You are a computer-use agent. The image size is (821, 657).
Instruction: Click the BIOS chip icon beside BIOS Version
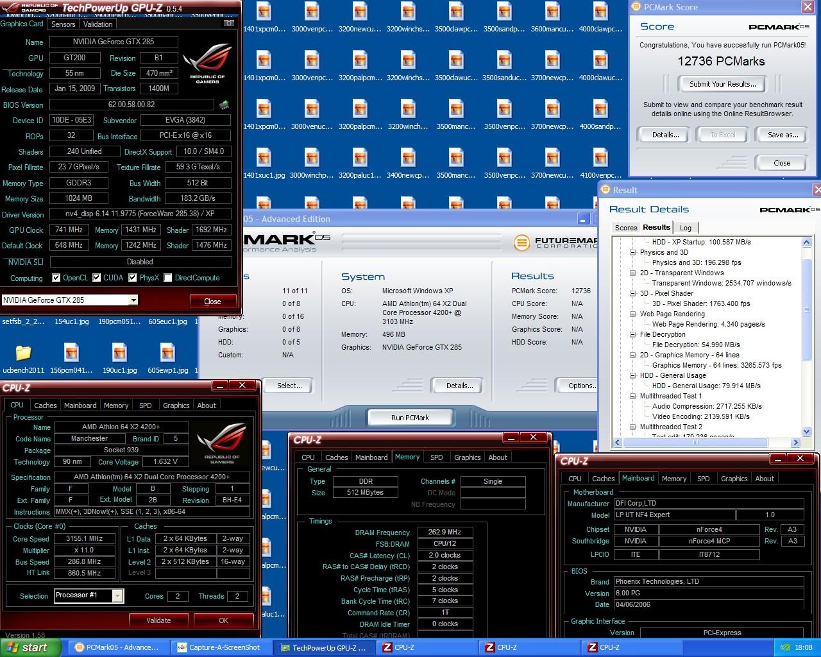pos(224,105)
